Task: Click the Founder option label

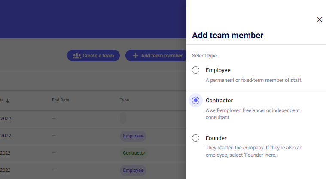Action: tap(216, 138)
